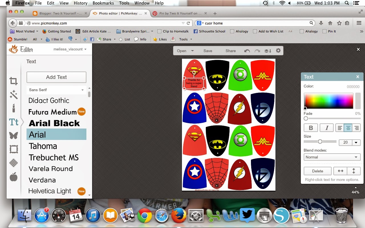Screen dimensions: 365x228
Task: Open the Window menu in the menu bar
Action: coord(142,3)
